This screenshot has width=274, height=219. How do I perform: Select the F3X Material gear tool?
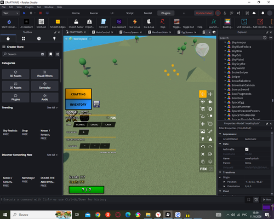click(210, 109)
